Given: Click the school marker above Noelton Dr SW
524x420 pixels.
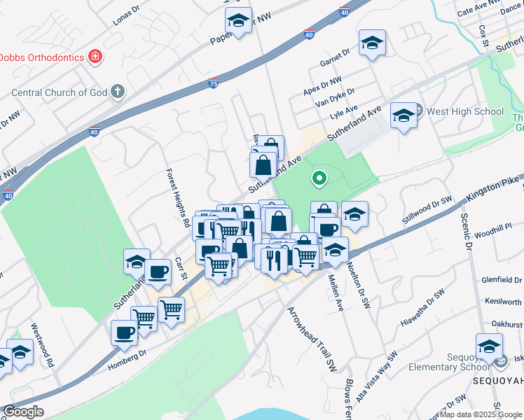Looking at the screenshot, I should [x=335, y=251].
